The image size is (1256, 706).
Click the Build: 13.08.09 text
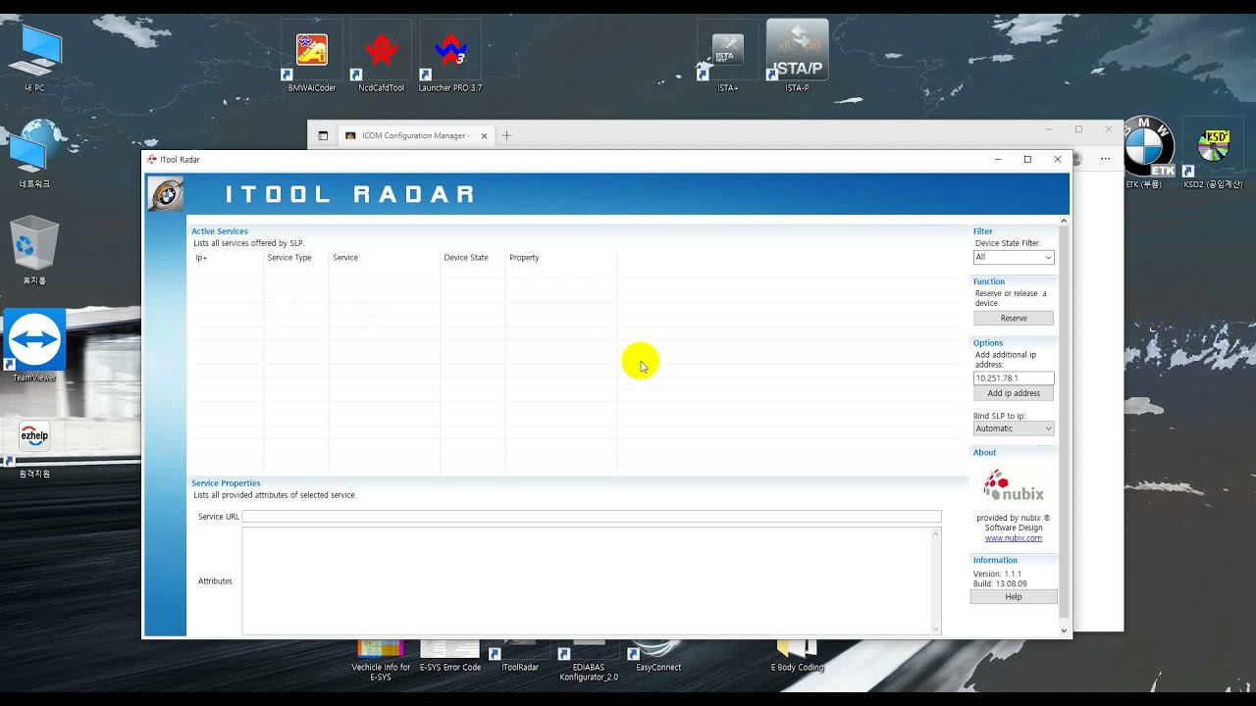pyautogui.click(x=1000, y=583)
